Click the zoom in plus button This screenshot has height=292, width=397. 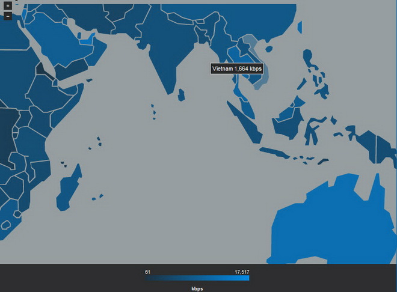[7, 7]
